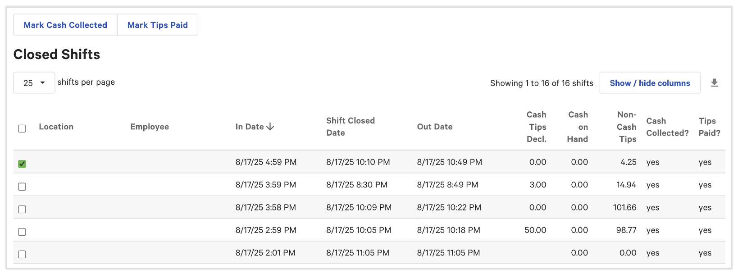Sort by the Employee column header
738x274 pixels.
pos(149,127)
